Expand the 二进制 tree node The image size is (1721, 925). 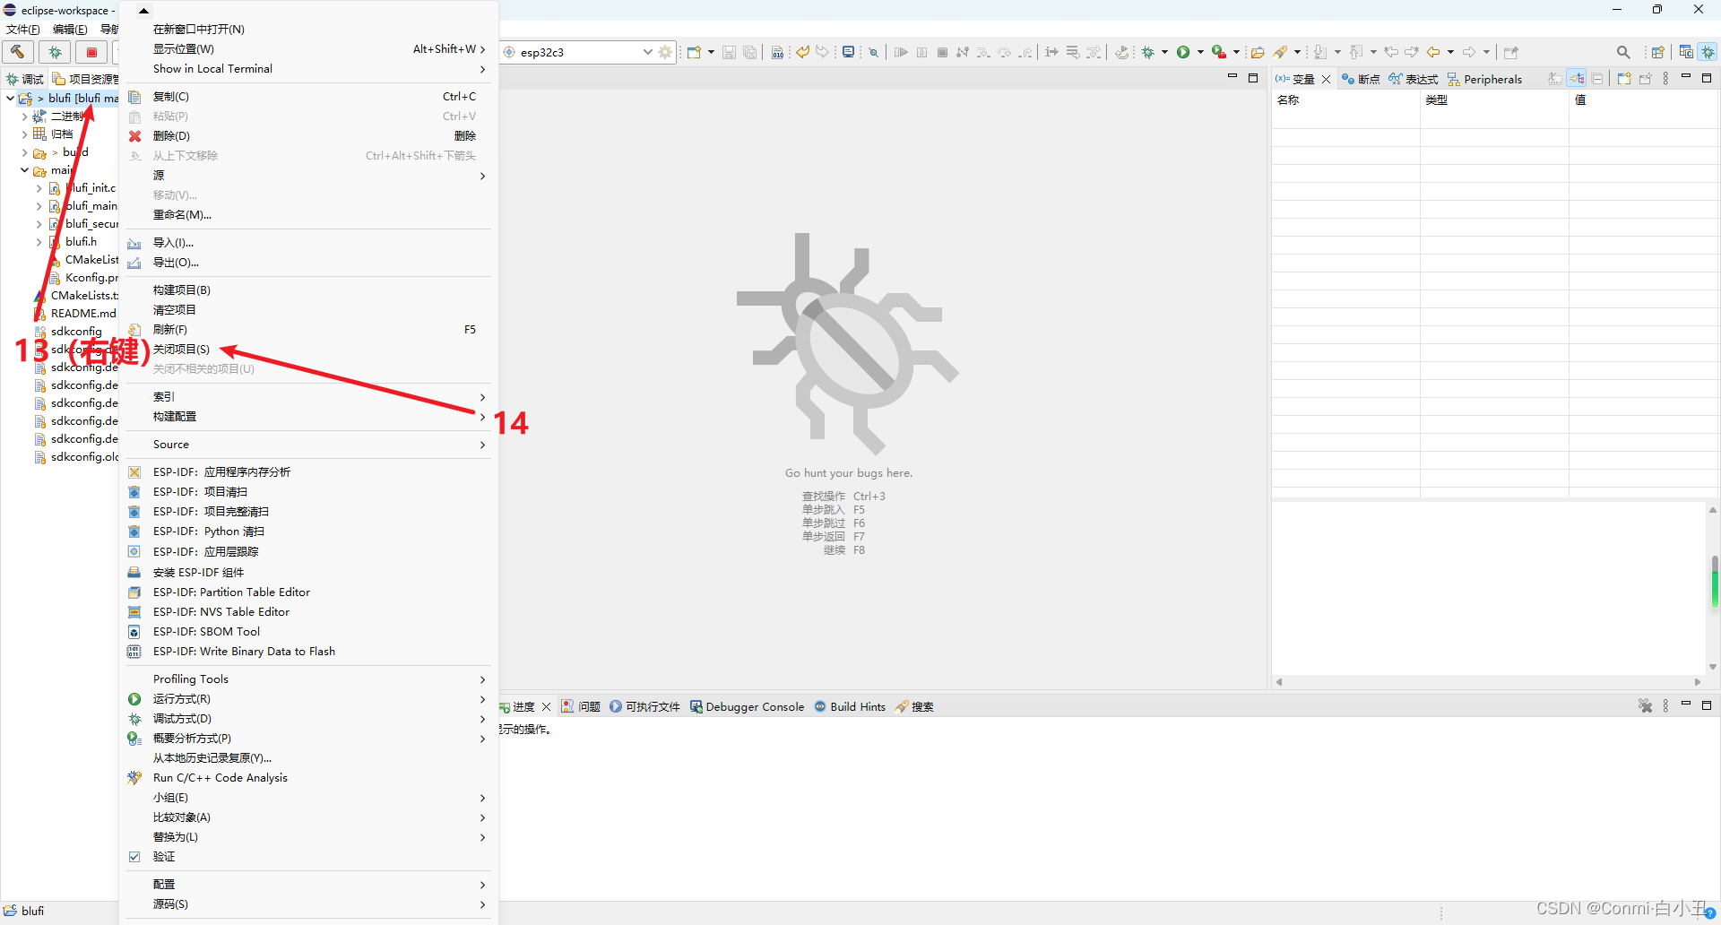click(x=24, y=117)
